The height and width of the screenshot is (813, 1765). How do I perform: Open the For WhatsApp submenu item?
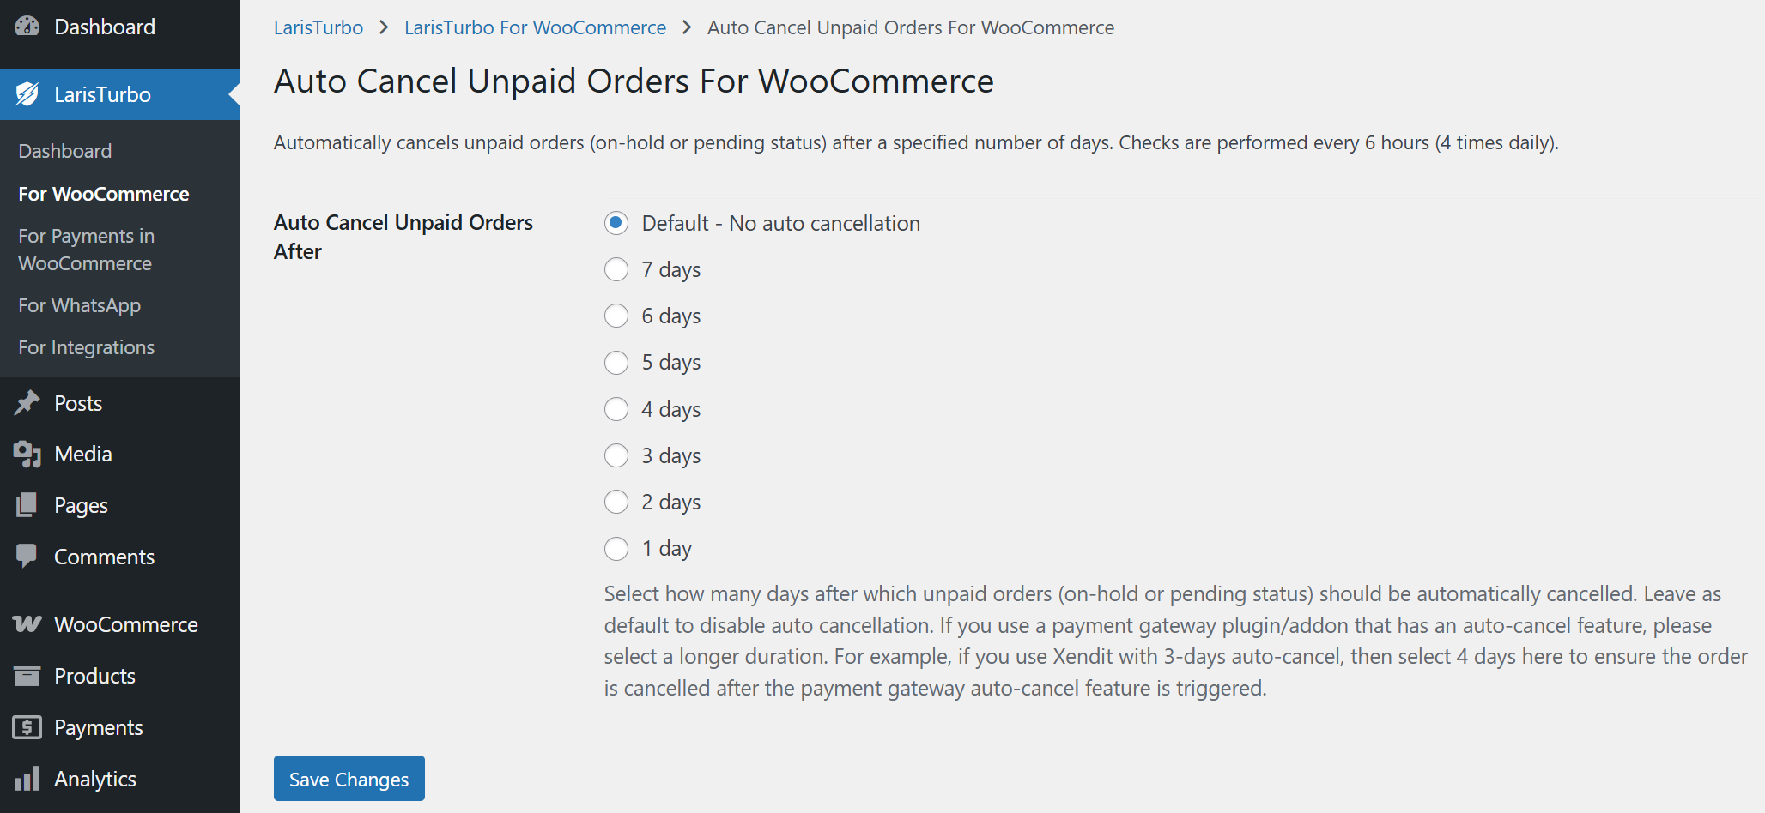tap(80, 305)
